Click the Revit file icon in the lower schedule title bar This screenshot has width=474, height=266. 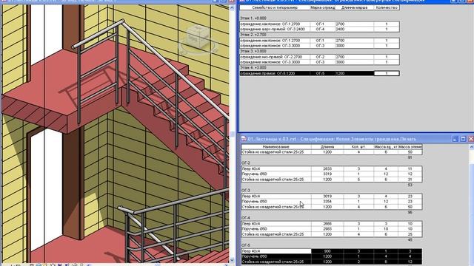click(244, 139)
